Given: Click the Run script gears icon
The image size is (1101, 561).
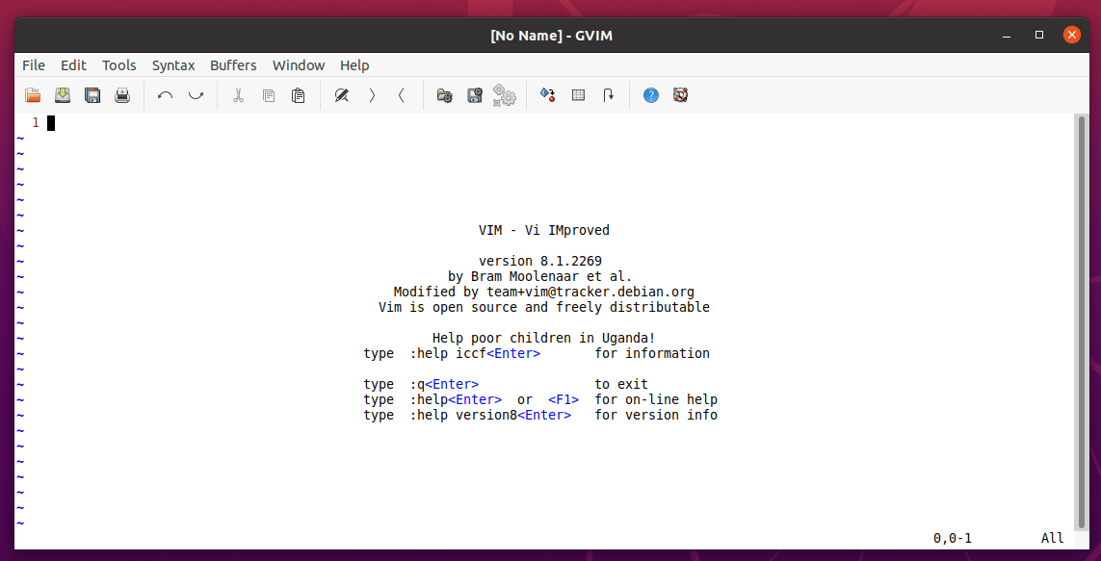Looking at the screenshot, I should coord(504,94).
